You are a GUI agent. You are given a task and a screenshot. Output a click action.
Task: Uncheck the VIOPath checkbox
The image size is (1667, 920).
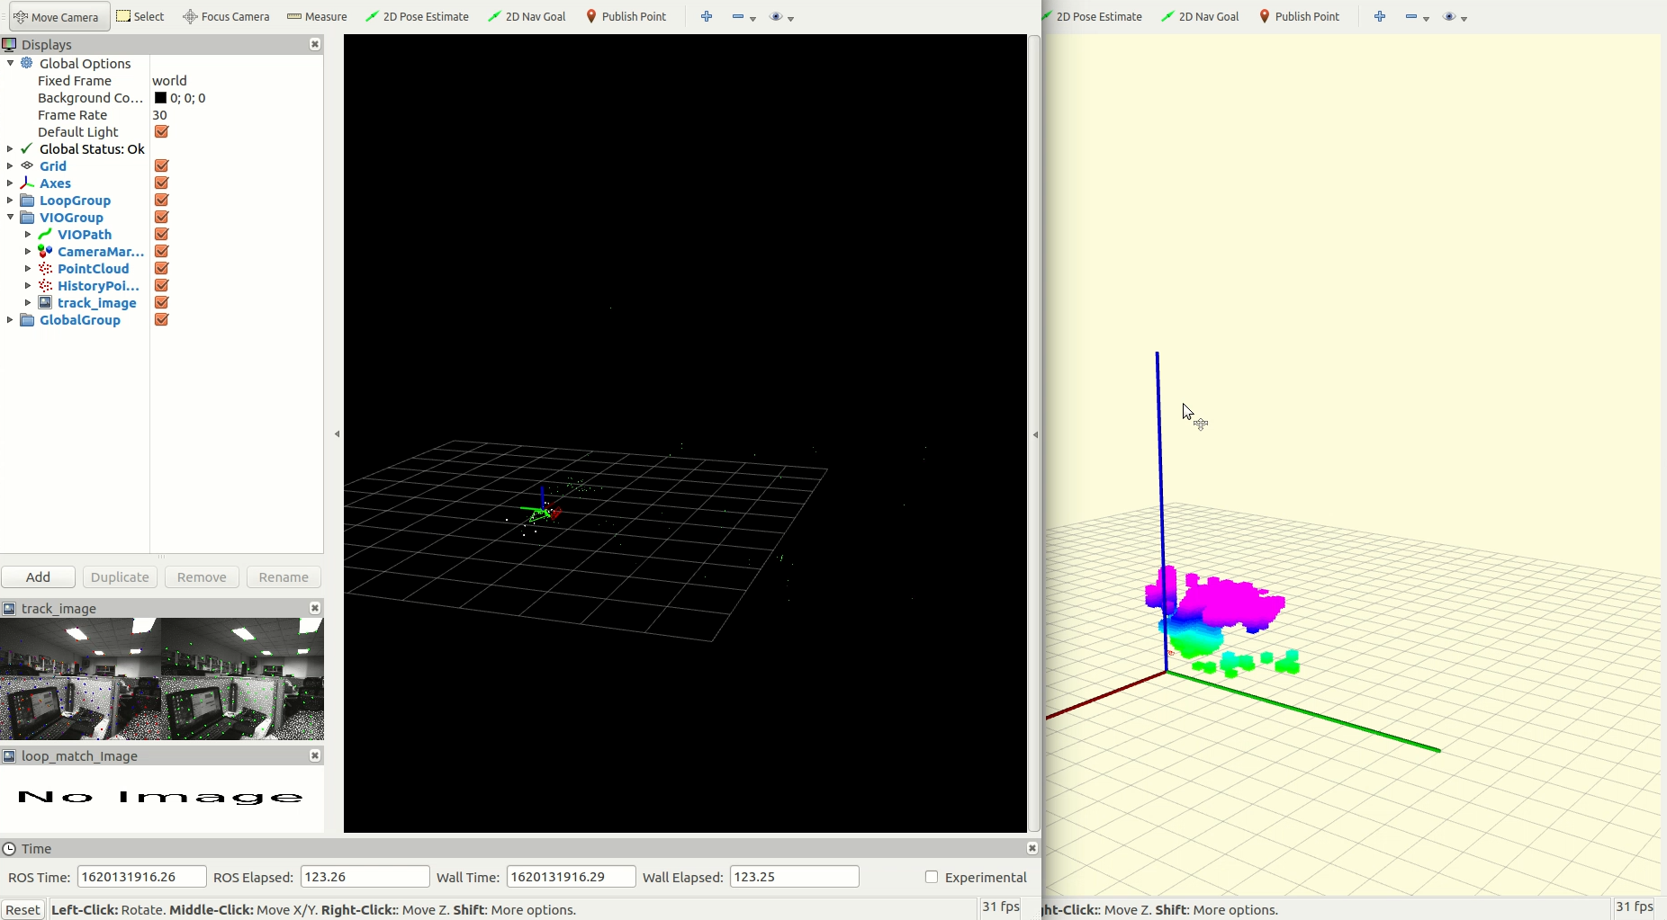(x=162, y=234)
